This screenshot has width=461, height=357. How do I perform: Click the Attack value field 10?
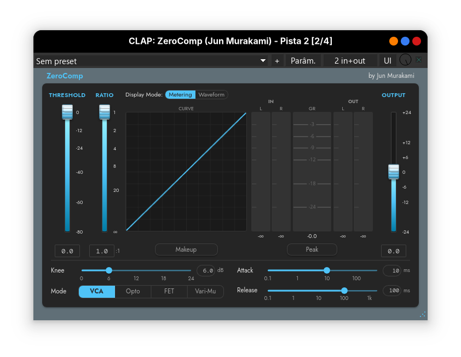392,270
